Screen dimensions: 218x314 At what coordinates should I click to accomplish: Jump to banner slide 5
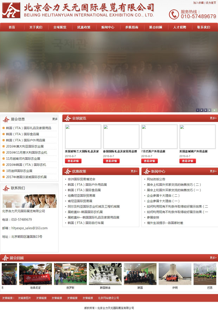pos(214,110)
